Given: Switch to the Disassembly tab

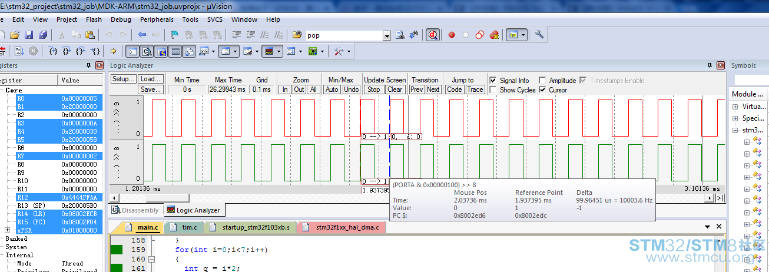Looking at the screenshot, I should pos(135,210).
